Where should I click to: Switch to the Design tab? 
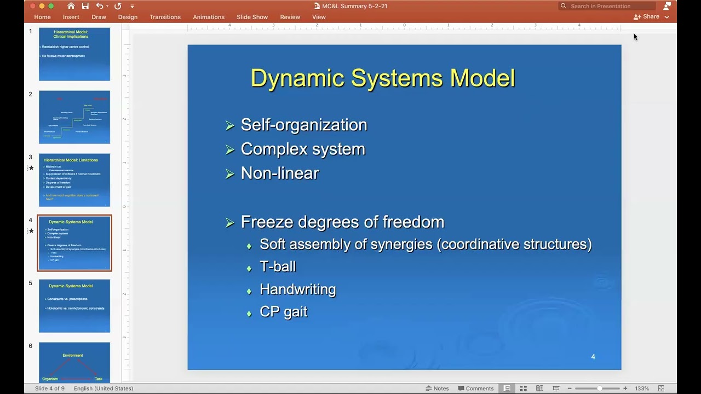point(128,17)
